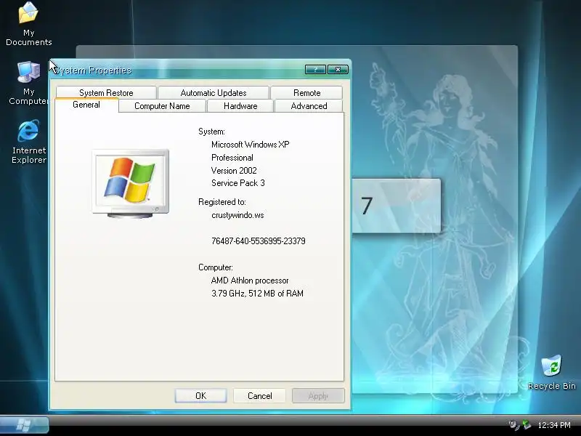581x436 pixels.
Task: Select the Internet Explorer desktop icon
Action: (x=28, y=142)
